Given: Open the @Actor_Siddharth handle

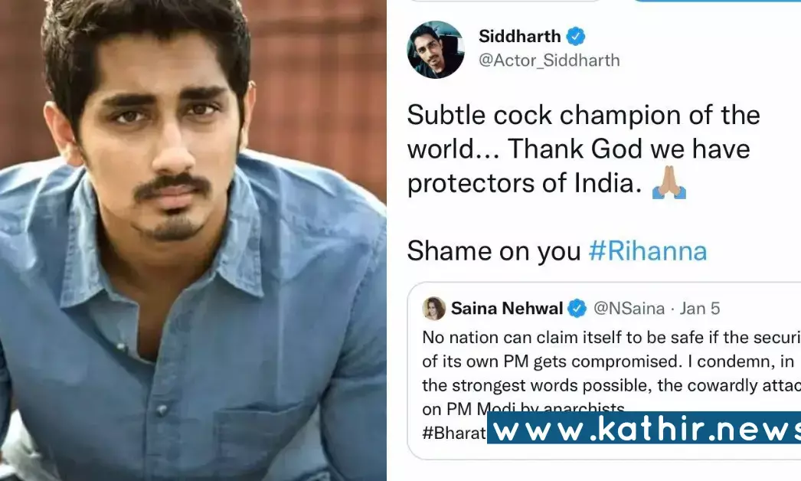Looking at the screenshot, I should [549, 61].
